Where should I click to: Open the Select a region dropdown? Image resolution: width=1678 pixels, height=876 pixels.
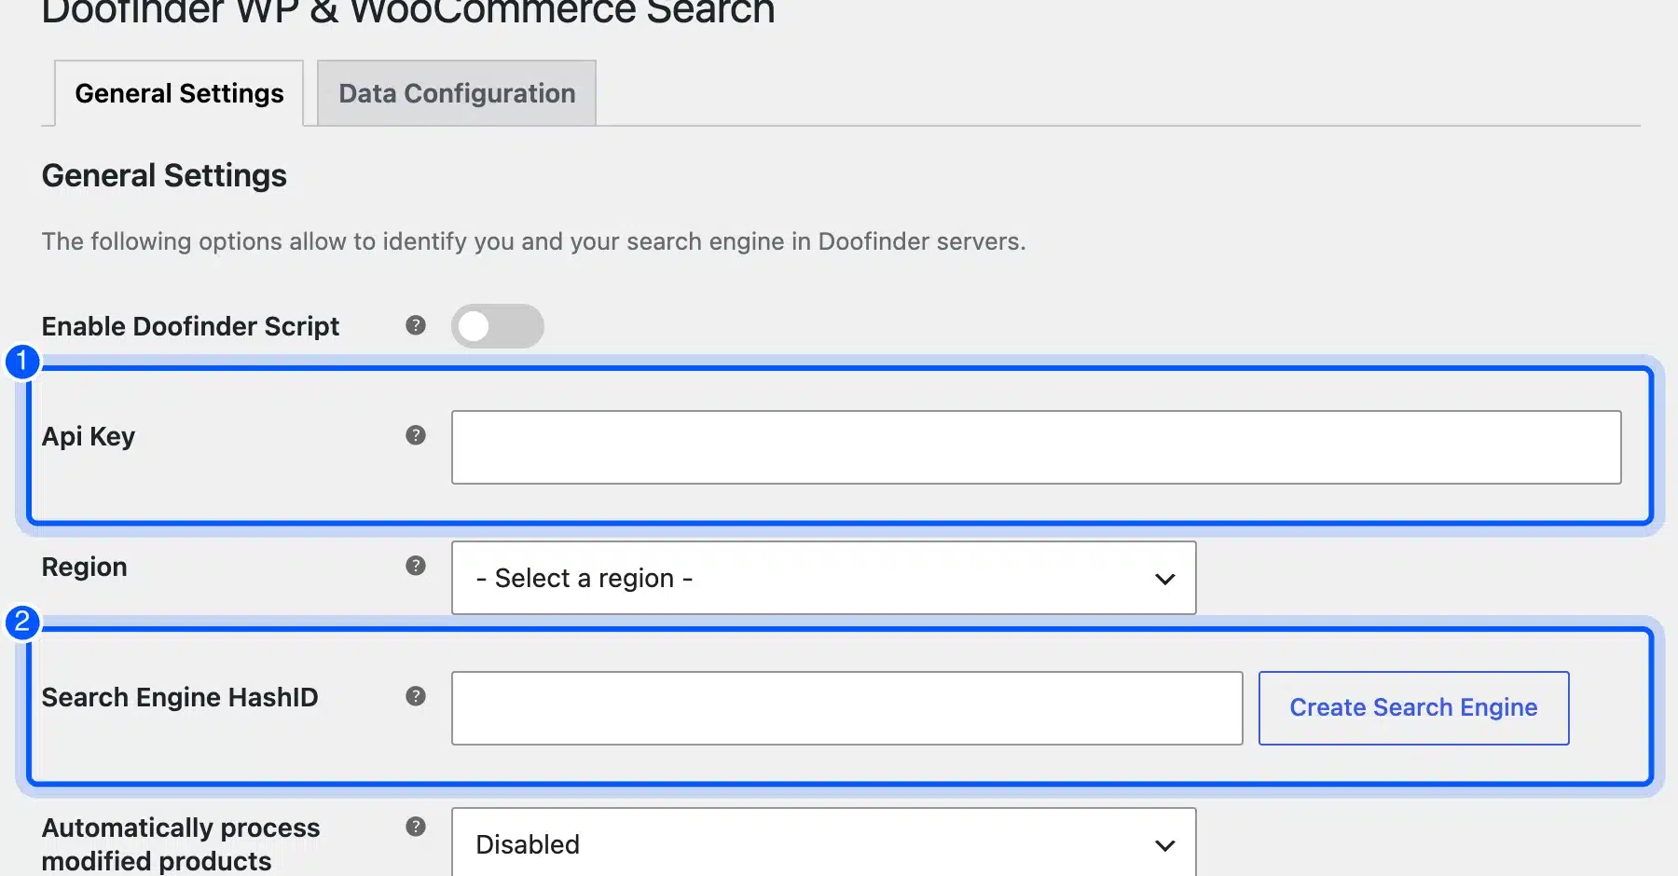click(823, 578)
